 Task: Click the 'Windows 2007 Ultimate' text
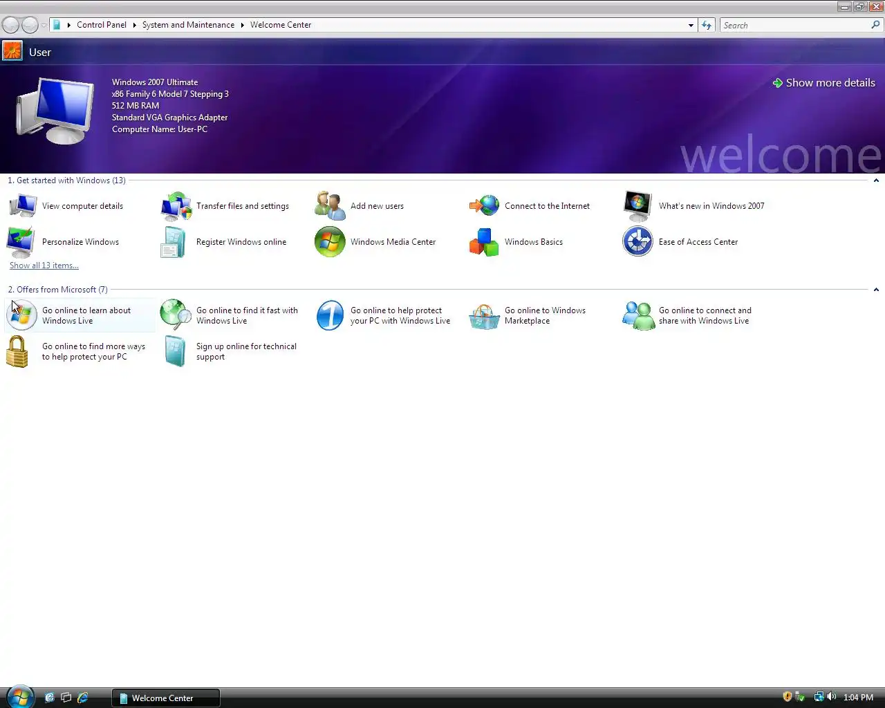(155, 82)
